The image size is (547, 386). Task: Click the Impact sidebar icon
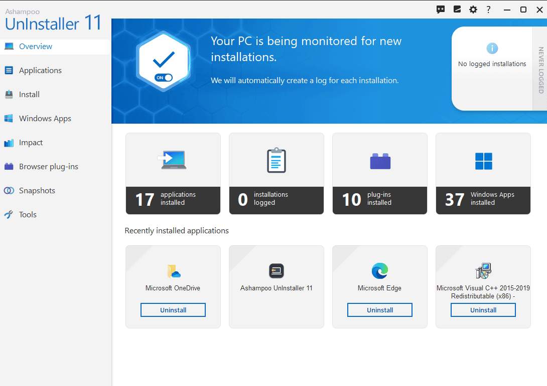coord(9,142)
